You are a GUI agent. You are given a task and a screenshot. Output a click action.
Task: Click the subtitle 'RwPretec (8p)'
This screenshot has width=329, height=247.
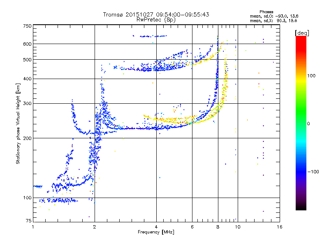(156, 20)
